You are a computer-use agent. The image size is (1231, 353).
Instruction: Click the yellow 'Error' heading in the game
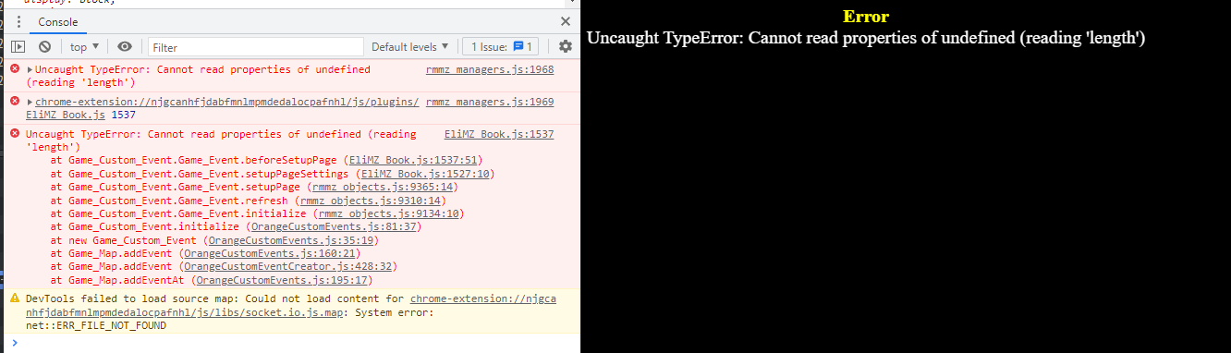[866, 17]
